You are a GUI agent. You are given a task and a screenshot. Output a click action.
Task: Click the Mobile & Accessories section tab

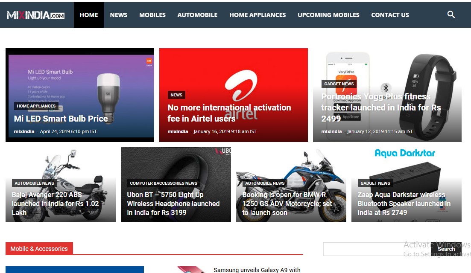click(39, 249)
